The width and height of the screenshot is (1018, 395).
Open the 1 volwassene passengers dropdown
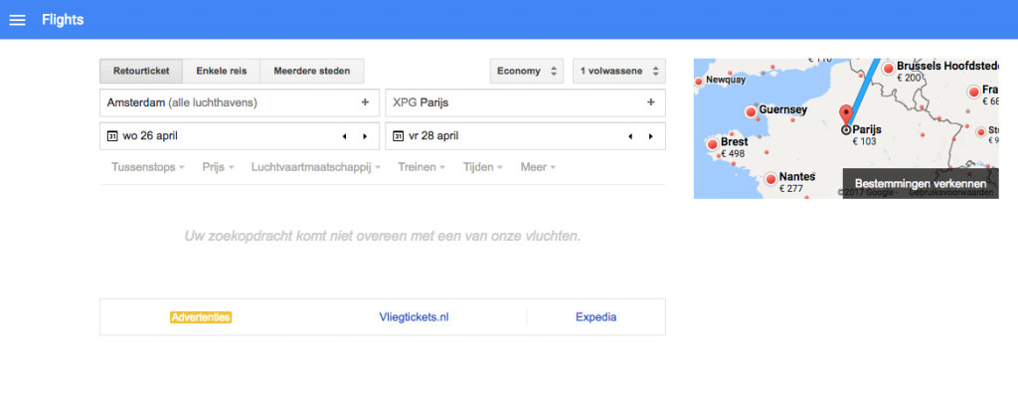click(618, 71)
